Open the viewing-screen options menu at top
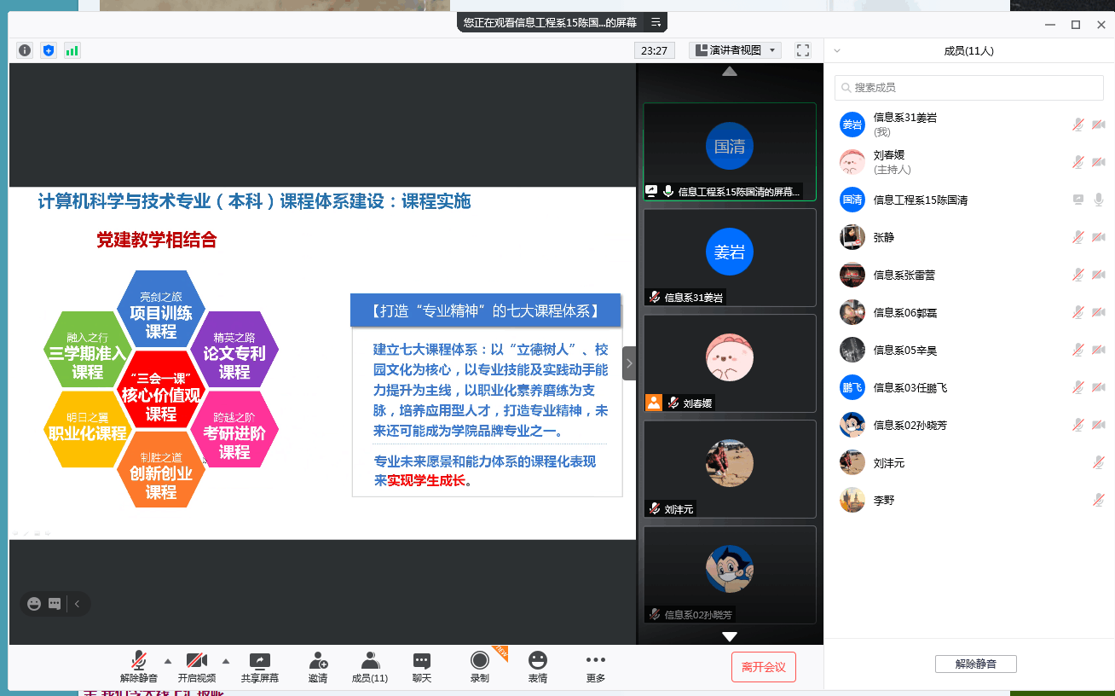Screen dimensions: 1115x696 656,22
